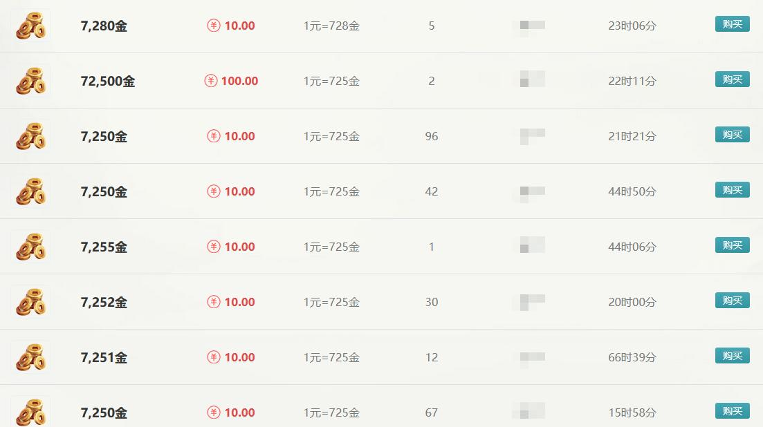Image resolution: width=763 pixels, height=427 pixels.
Task: Click 购买 on the 44时50分 listing
Action: [732, 190]
